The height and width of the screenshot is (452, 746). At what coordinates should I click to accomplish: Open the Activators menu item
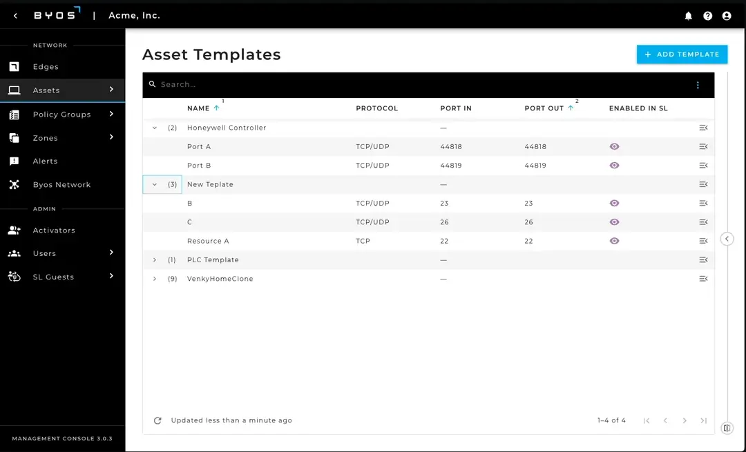coord(62,230)
